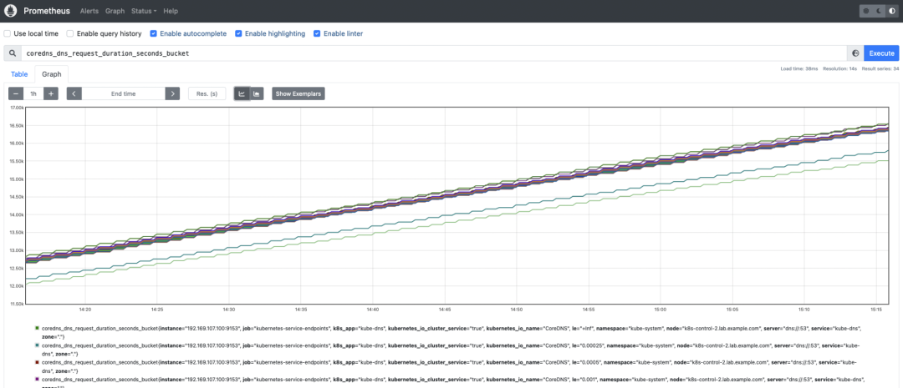903x388 pixels.
Task: Decrease the time range with minus
Action: click(16, 93)
